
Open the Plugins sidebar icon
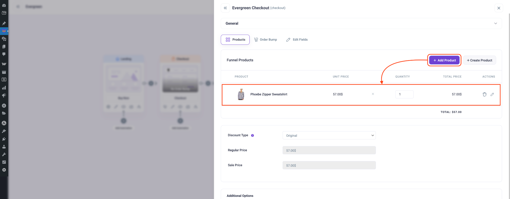click(4, 139)
